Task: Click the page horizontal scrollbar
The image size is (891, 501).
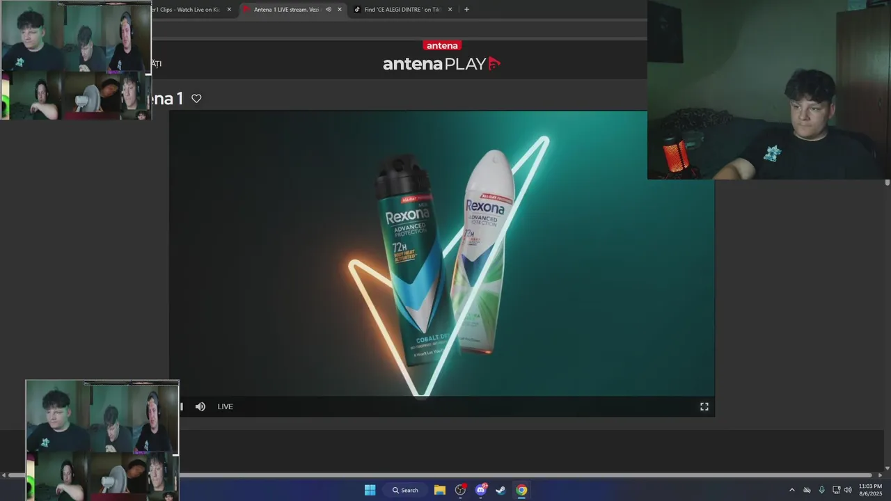Action: point(440,475)
